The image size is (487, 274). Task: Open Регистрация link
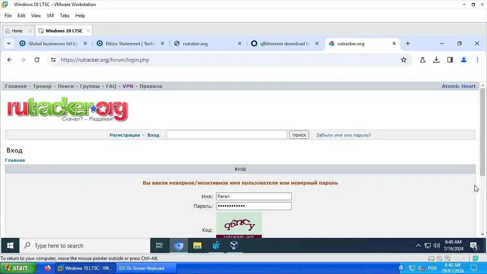pos(125,135)
